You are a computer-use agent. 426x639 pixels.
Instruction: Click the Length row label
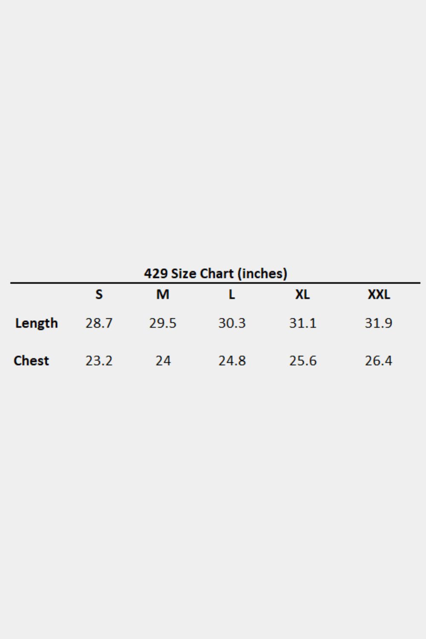(x=36, y=323)
